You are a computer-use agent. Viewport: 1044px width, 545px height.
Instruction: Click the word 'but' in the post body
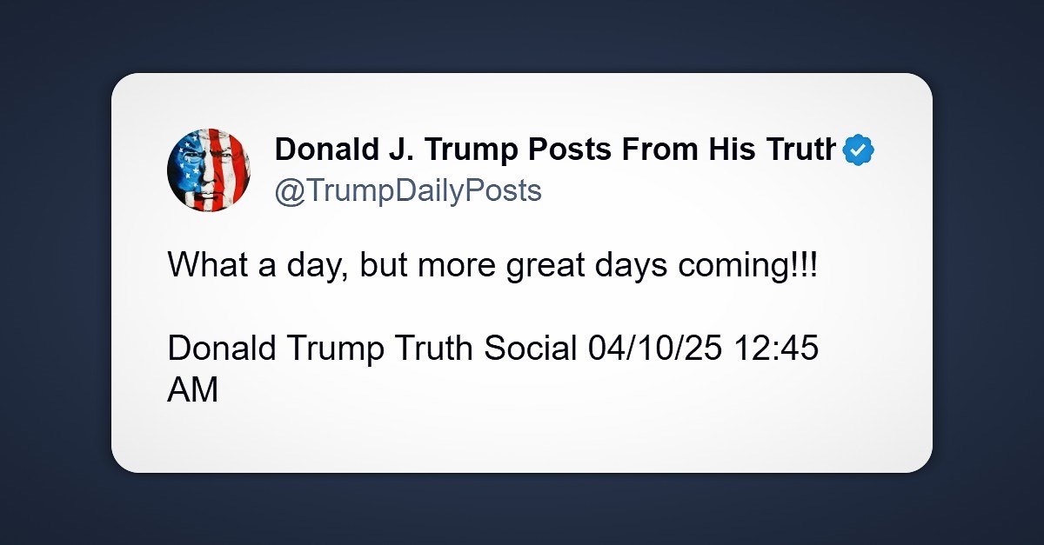tap(384, 264)
